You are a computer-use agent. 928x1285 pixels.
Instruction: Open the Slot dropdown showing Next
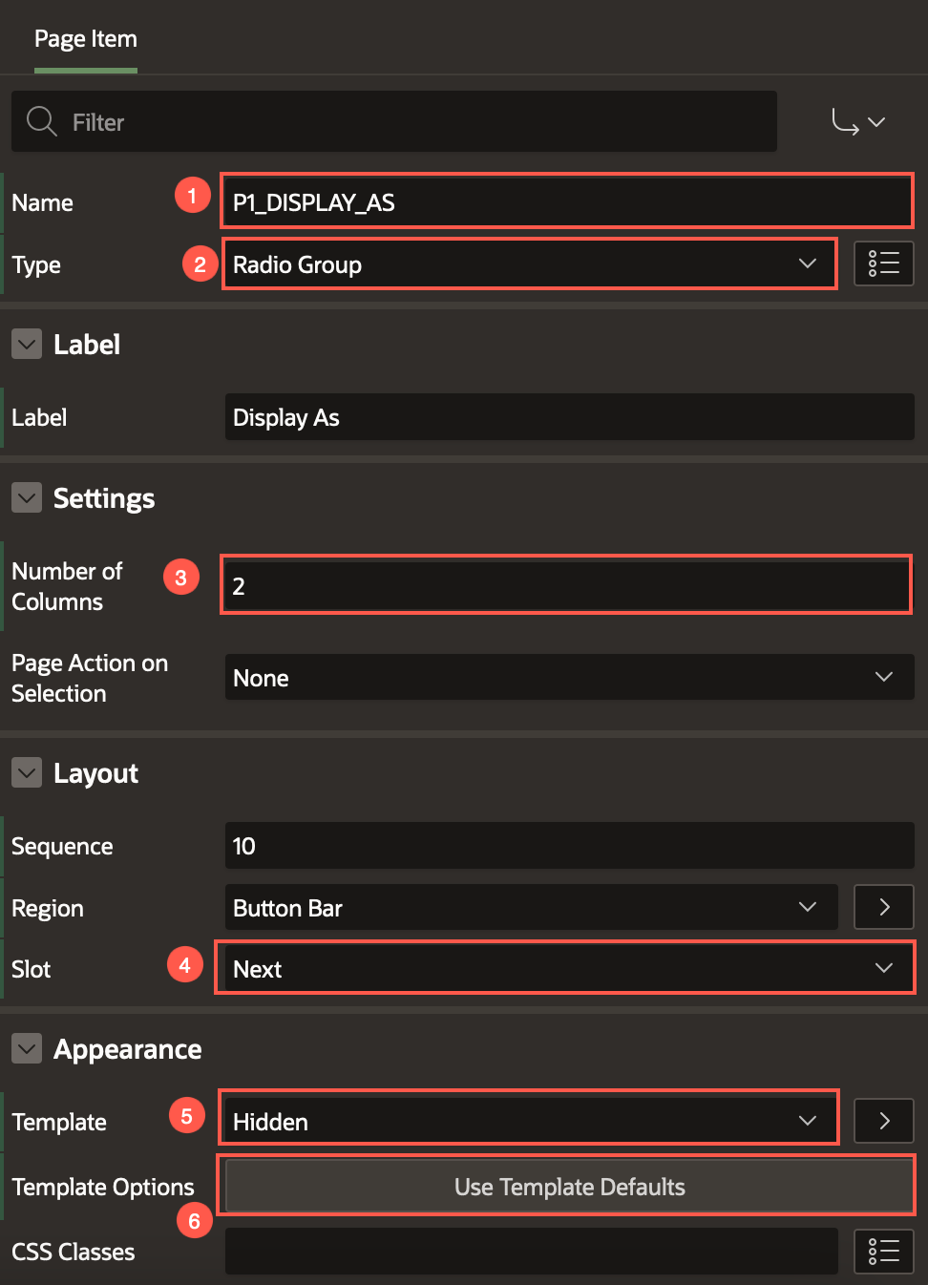[x=565, y=969]
